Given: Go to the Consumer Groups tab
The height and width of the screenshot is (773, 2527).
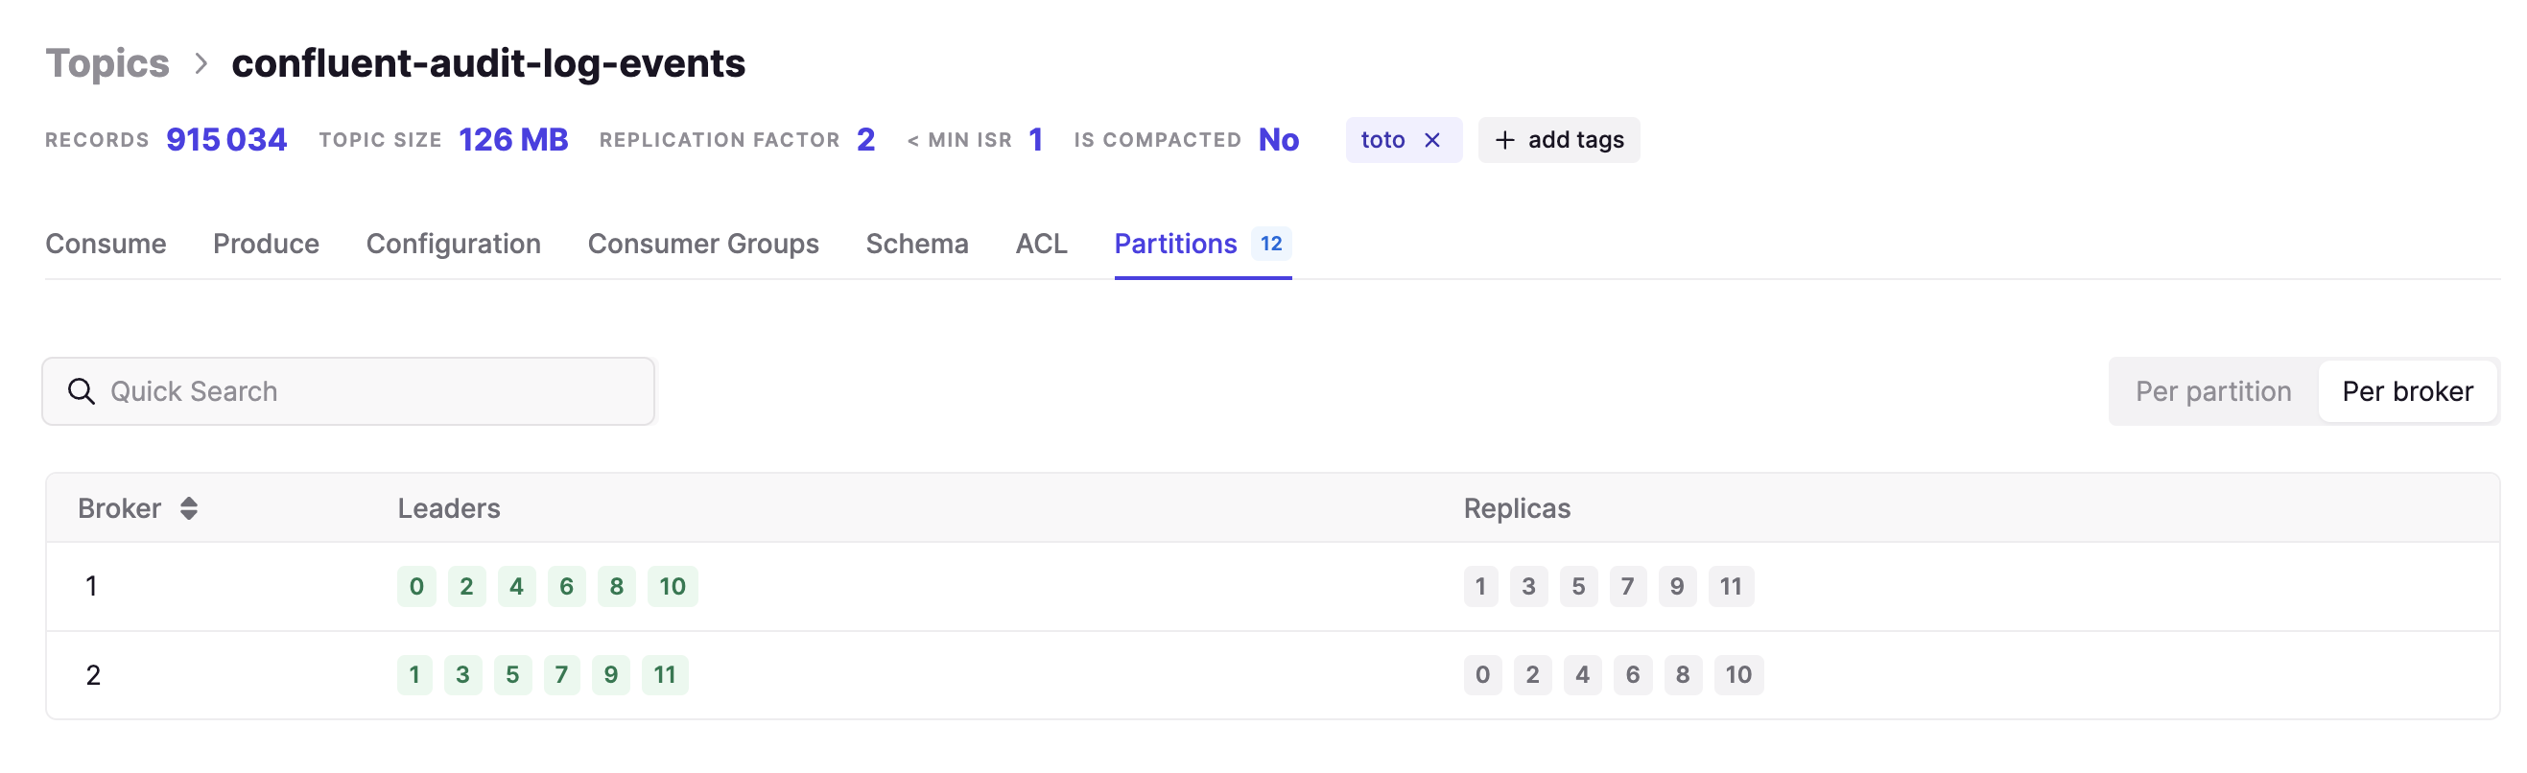Looking at the screenshot, I should click(x=702, y=244).
